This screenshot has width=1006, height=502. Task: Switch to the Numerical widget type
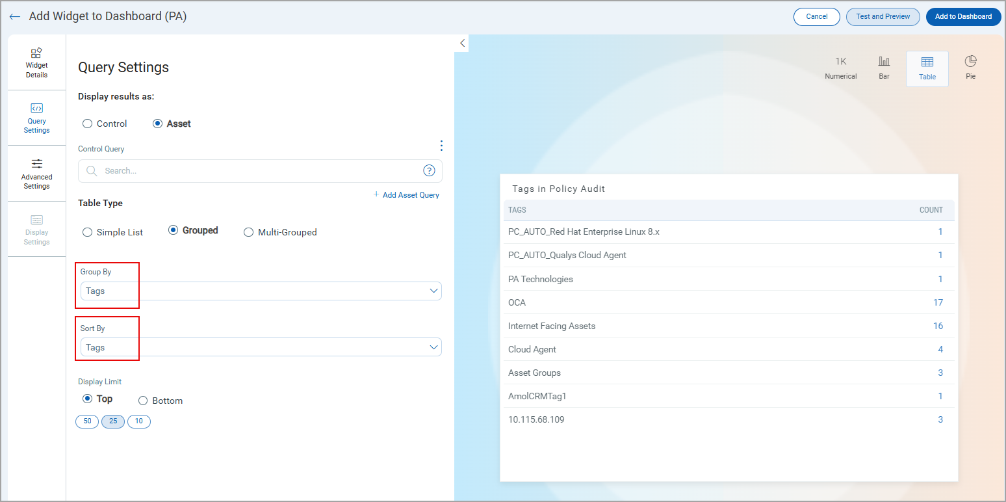point(841,68)
